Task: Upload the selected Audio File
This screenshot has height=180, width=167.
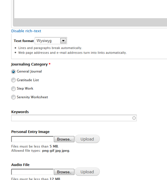Action: click(87, 172)
